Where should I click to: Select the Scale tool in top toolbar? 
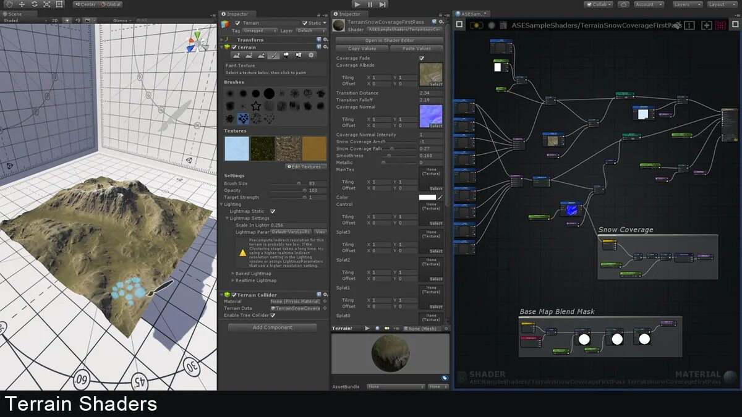47,4
